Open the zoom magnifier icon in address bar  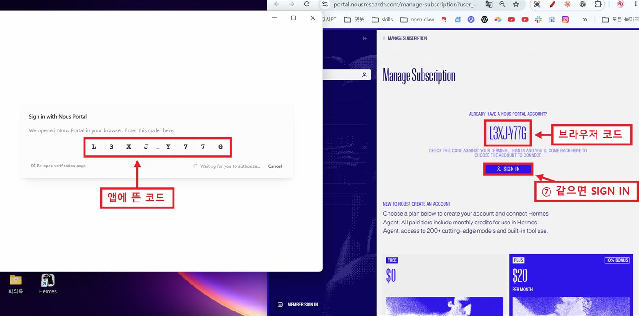503,4
